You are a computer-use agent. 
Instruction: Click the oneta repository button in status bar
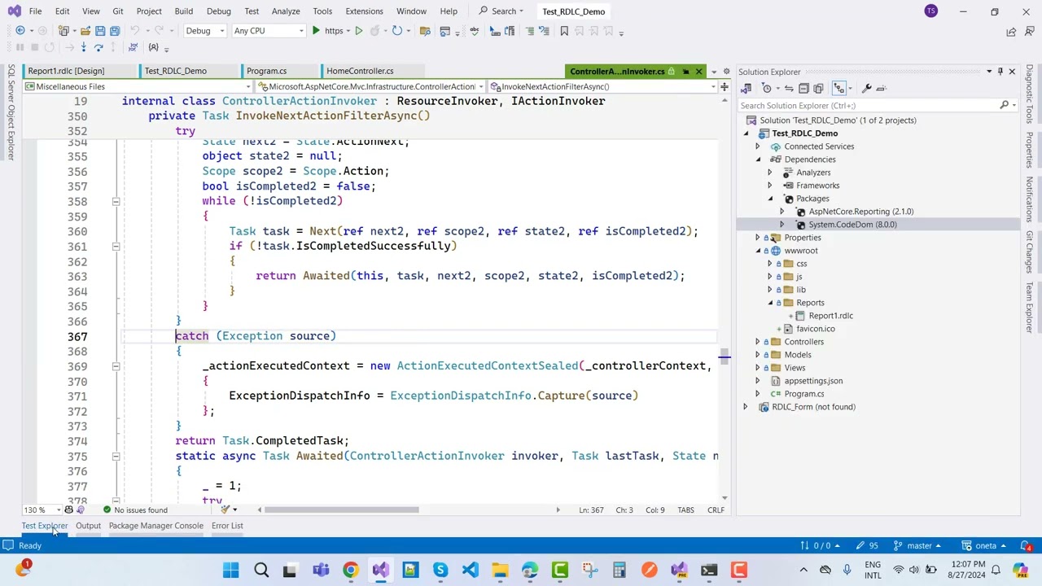coord(985,545)
